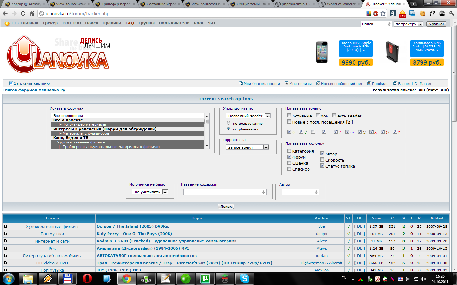This screenshot has height=285, width=457.
Task: Click the Название содержит text field
Action: (225, 192)
